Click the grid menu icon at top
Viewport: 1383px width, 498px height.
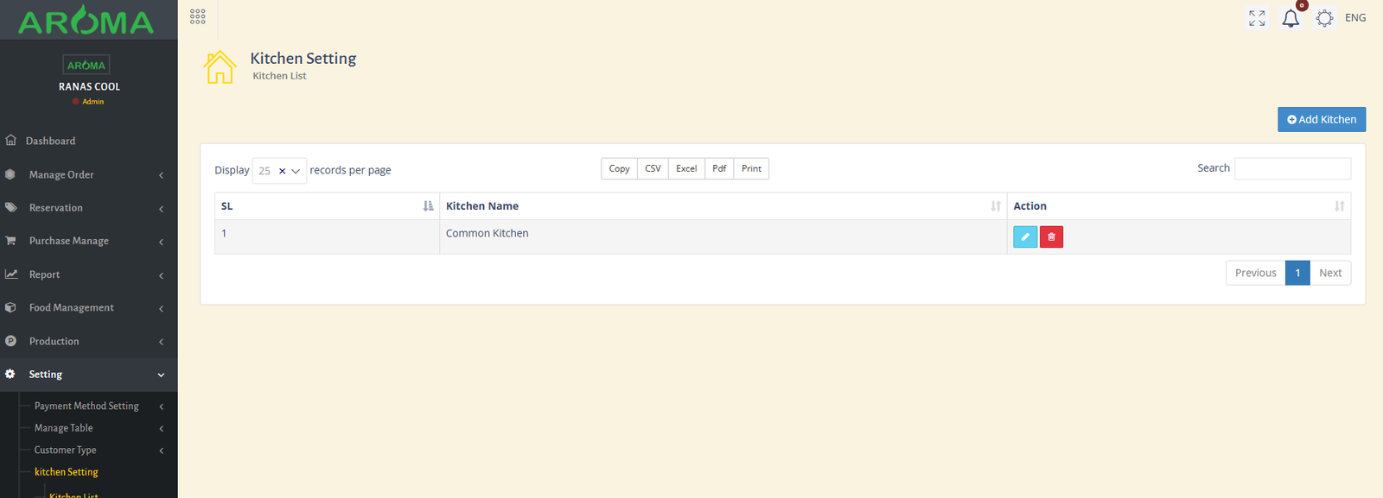tap(198, 16)
